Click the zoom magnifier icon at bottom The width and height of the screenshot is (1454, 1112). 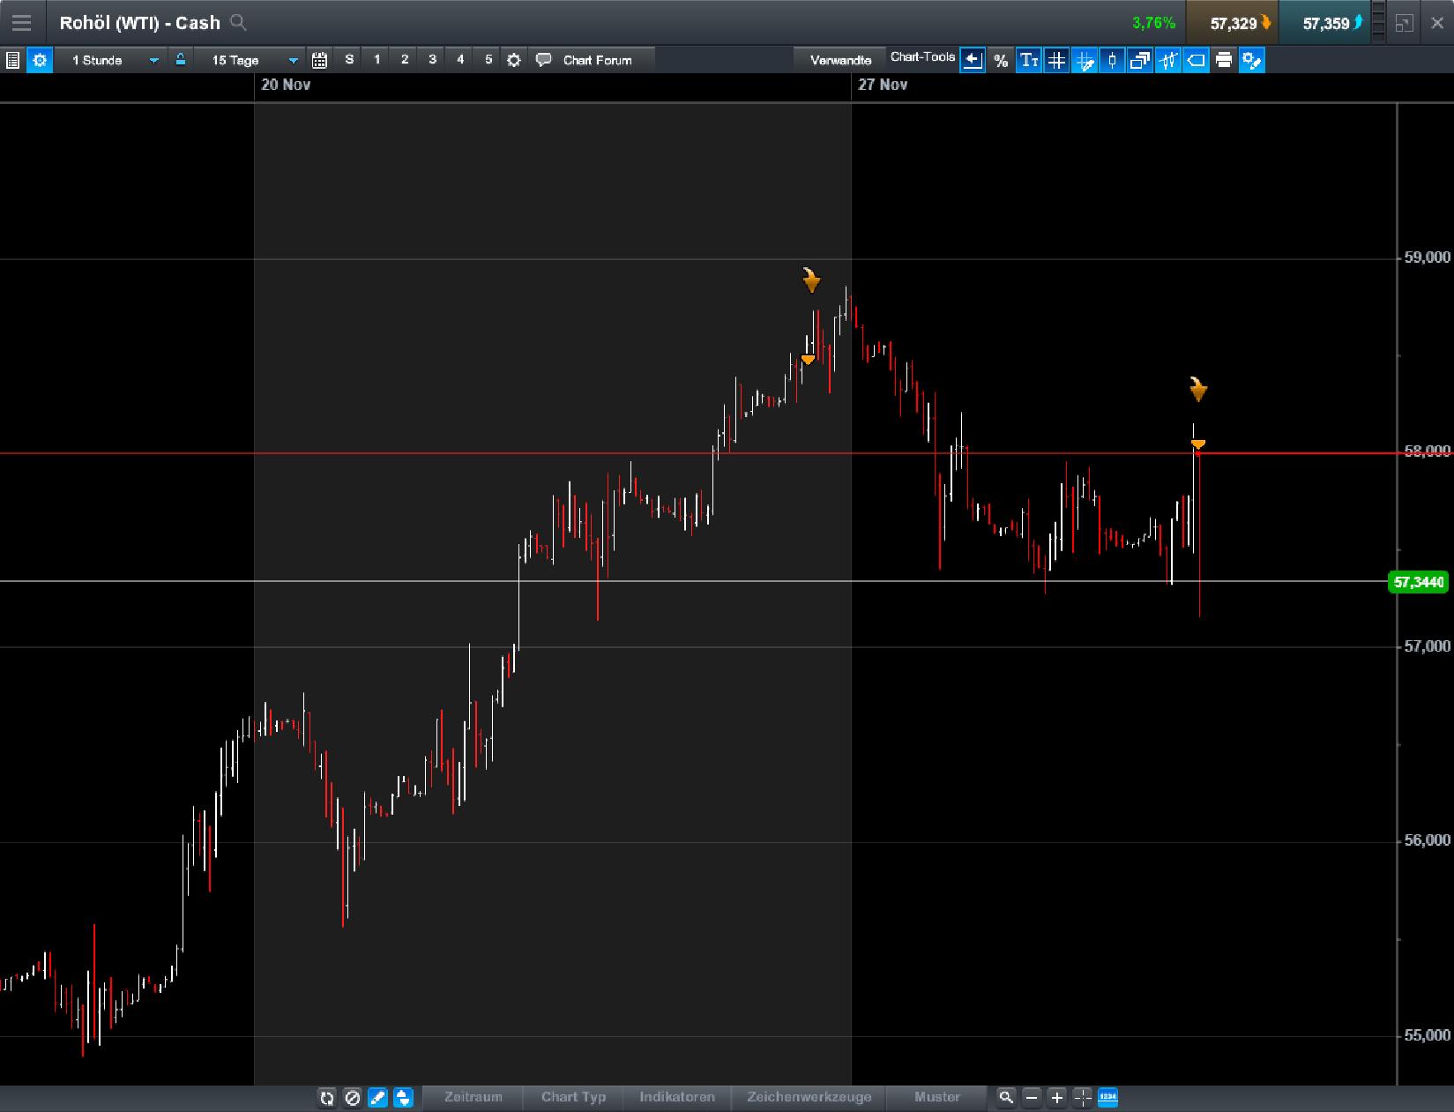click(1005, 1098)
